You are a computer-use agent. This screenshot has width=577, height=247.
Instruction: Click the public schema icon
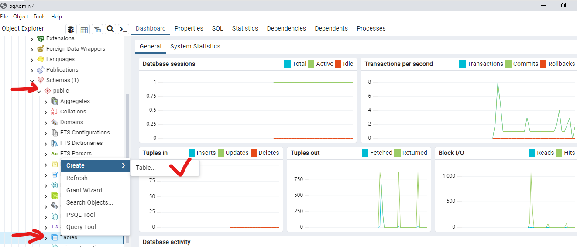(x=48, y=91)
